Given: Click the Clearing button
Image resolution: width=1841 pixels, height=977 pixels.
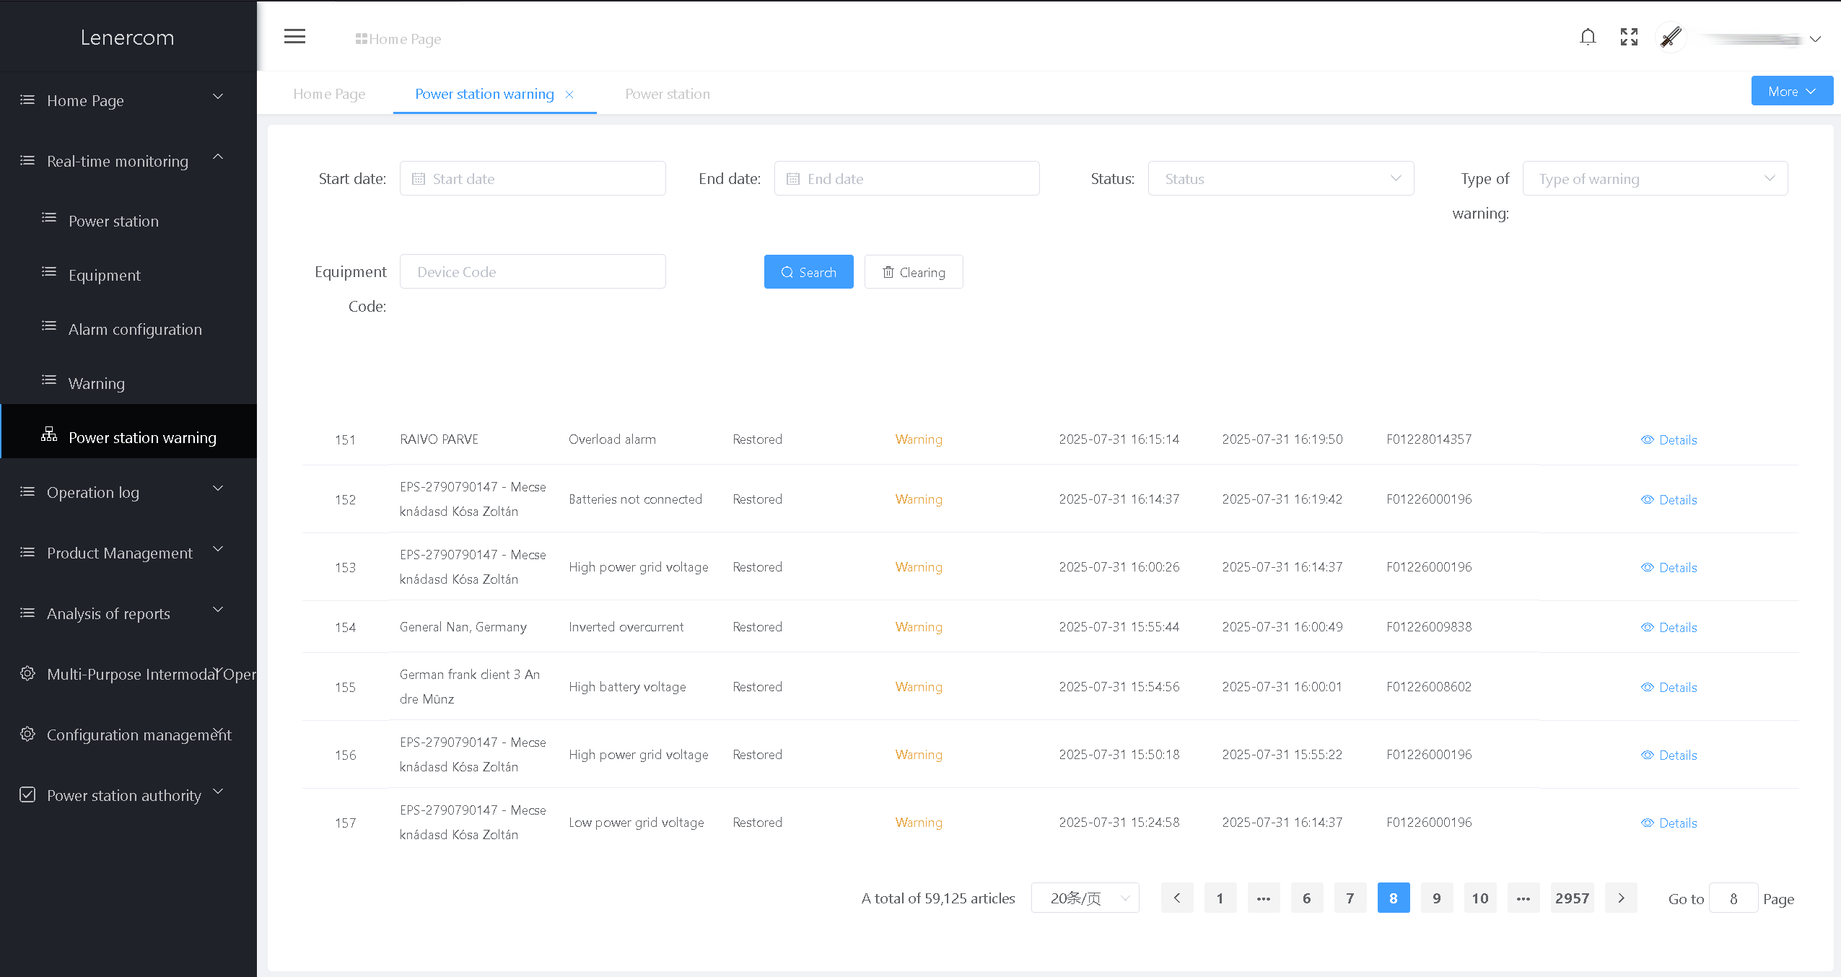Looking at the screenshot, I should 913,272.
